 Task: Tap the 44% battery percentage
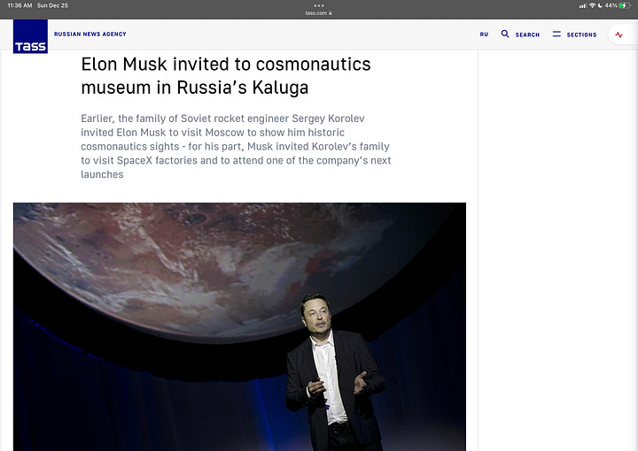[611, 5]
